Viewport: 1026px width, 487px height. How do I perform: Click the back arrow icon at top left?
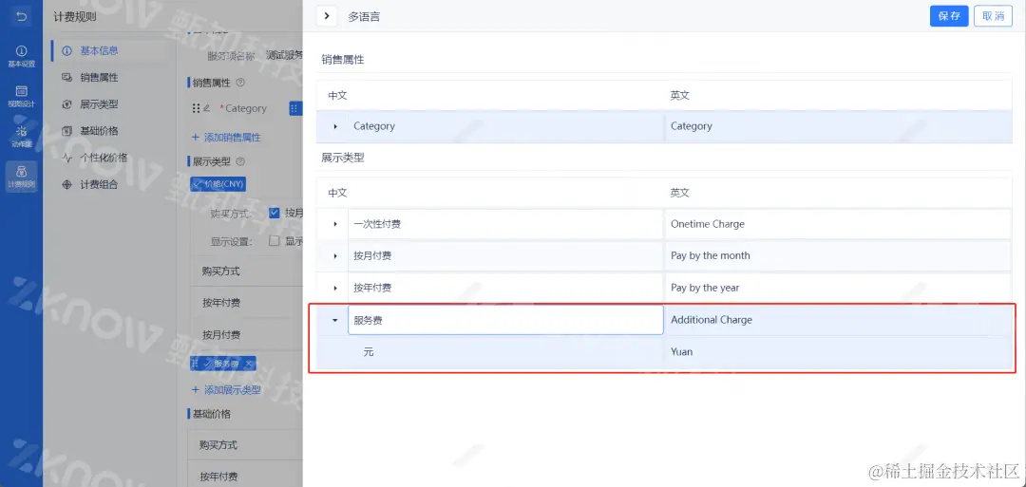pyautogui.click(x=21, y=16)
